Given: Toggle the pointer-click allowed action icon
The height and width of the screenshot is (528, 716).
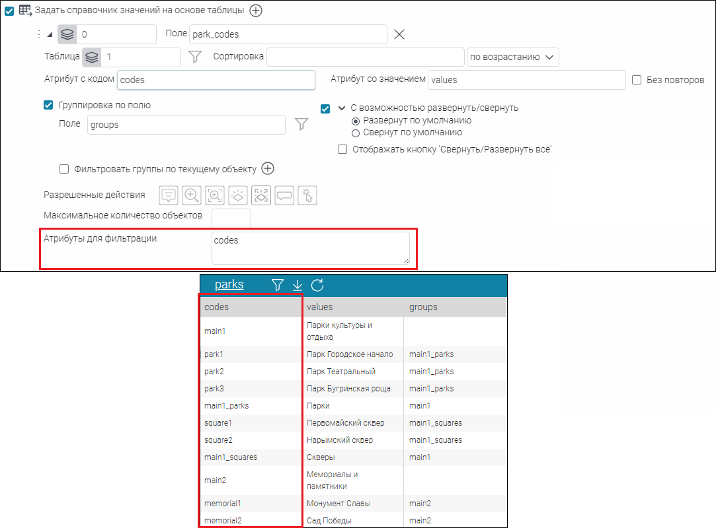Looking at the screenshot, I should click(307, 195).
